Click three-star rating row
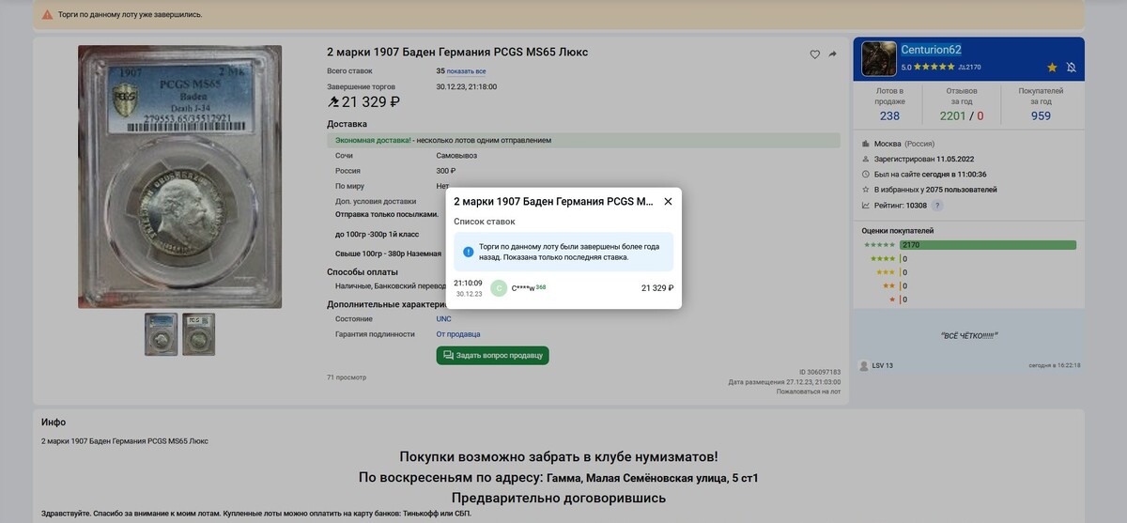The image size is (1127, 523). 970,272
